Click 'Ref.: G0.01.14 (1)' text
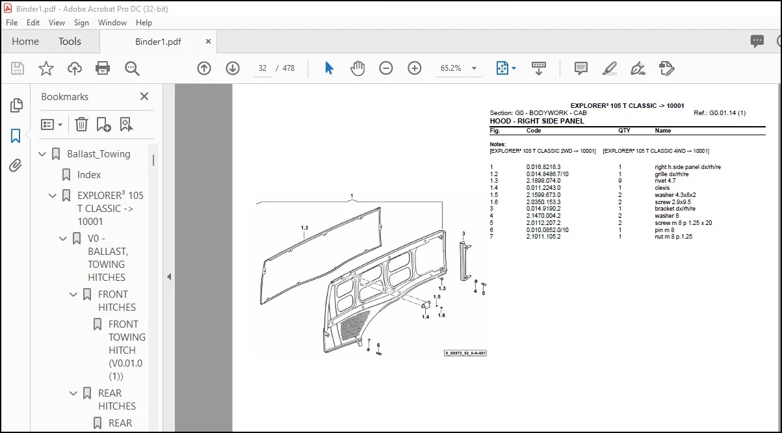 click(720, 113)
